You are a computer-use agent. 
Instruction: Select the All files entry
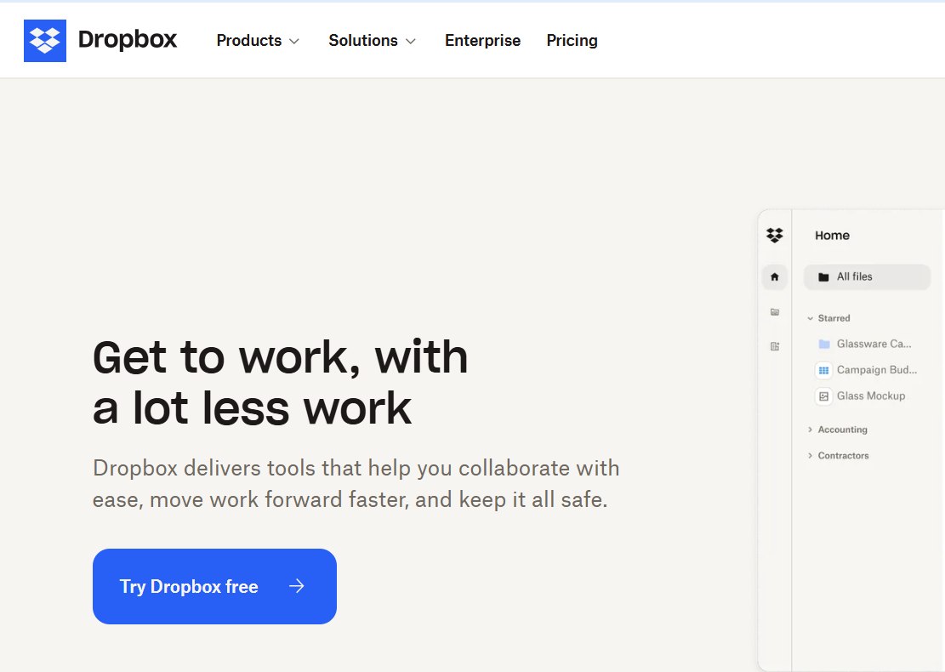(x=867, y=276)
